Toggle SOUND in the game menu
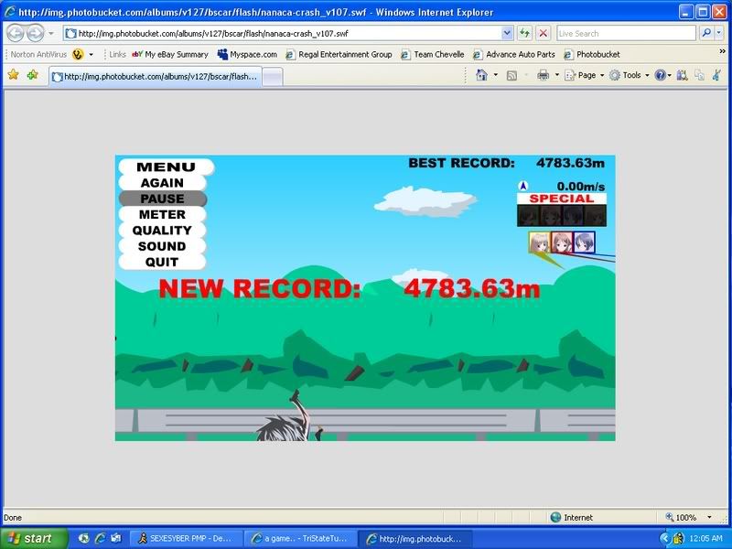Screen dimensions: 732x549 pos(162,246)
